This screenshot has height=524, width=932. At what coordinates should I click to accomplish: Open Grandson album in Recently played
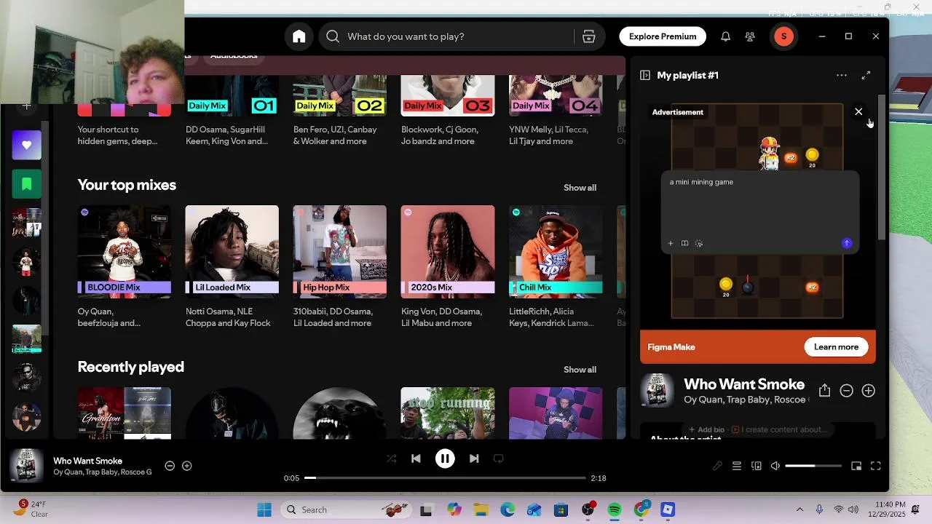(x=125, y=413)
